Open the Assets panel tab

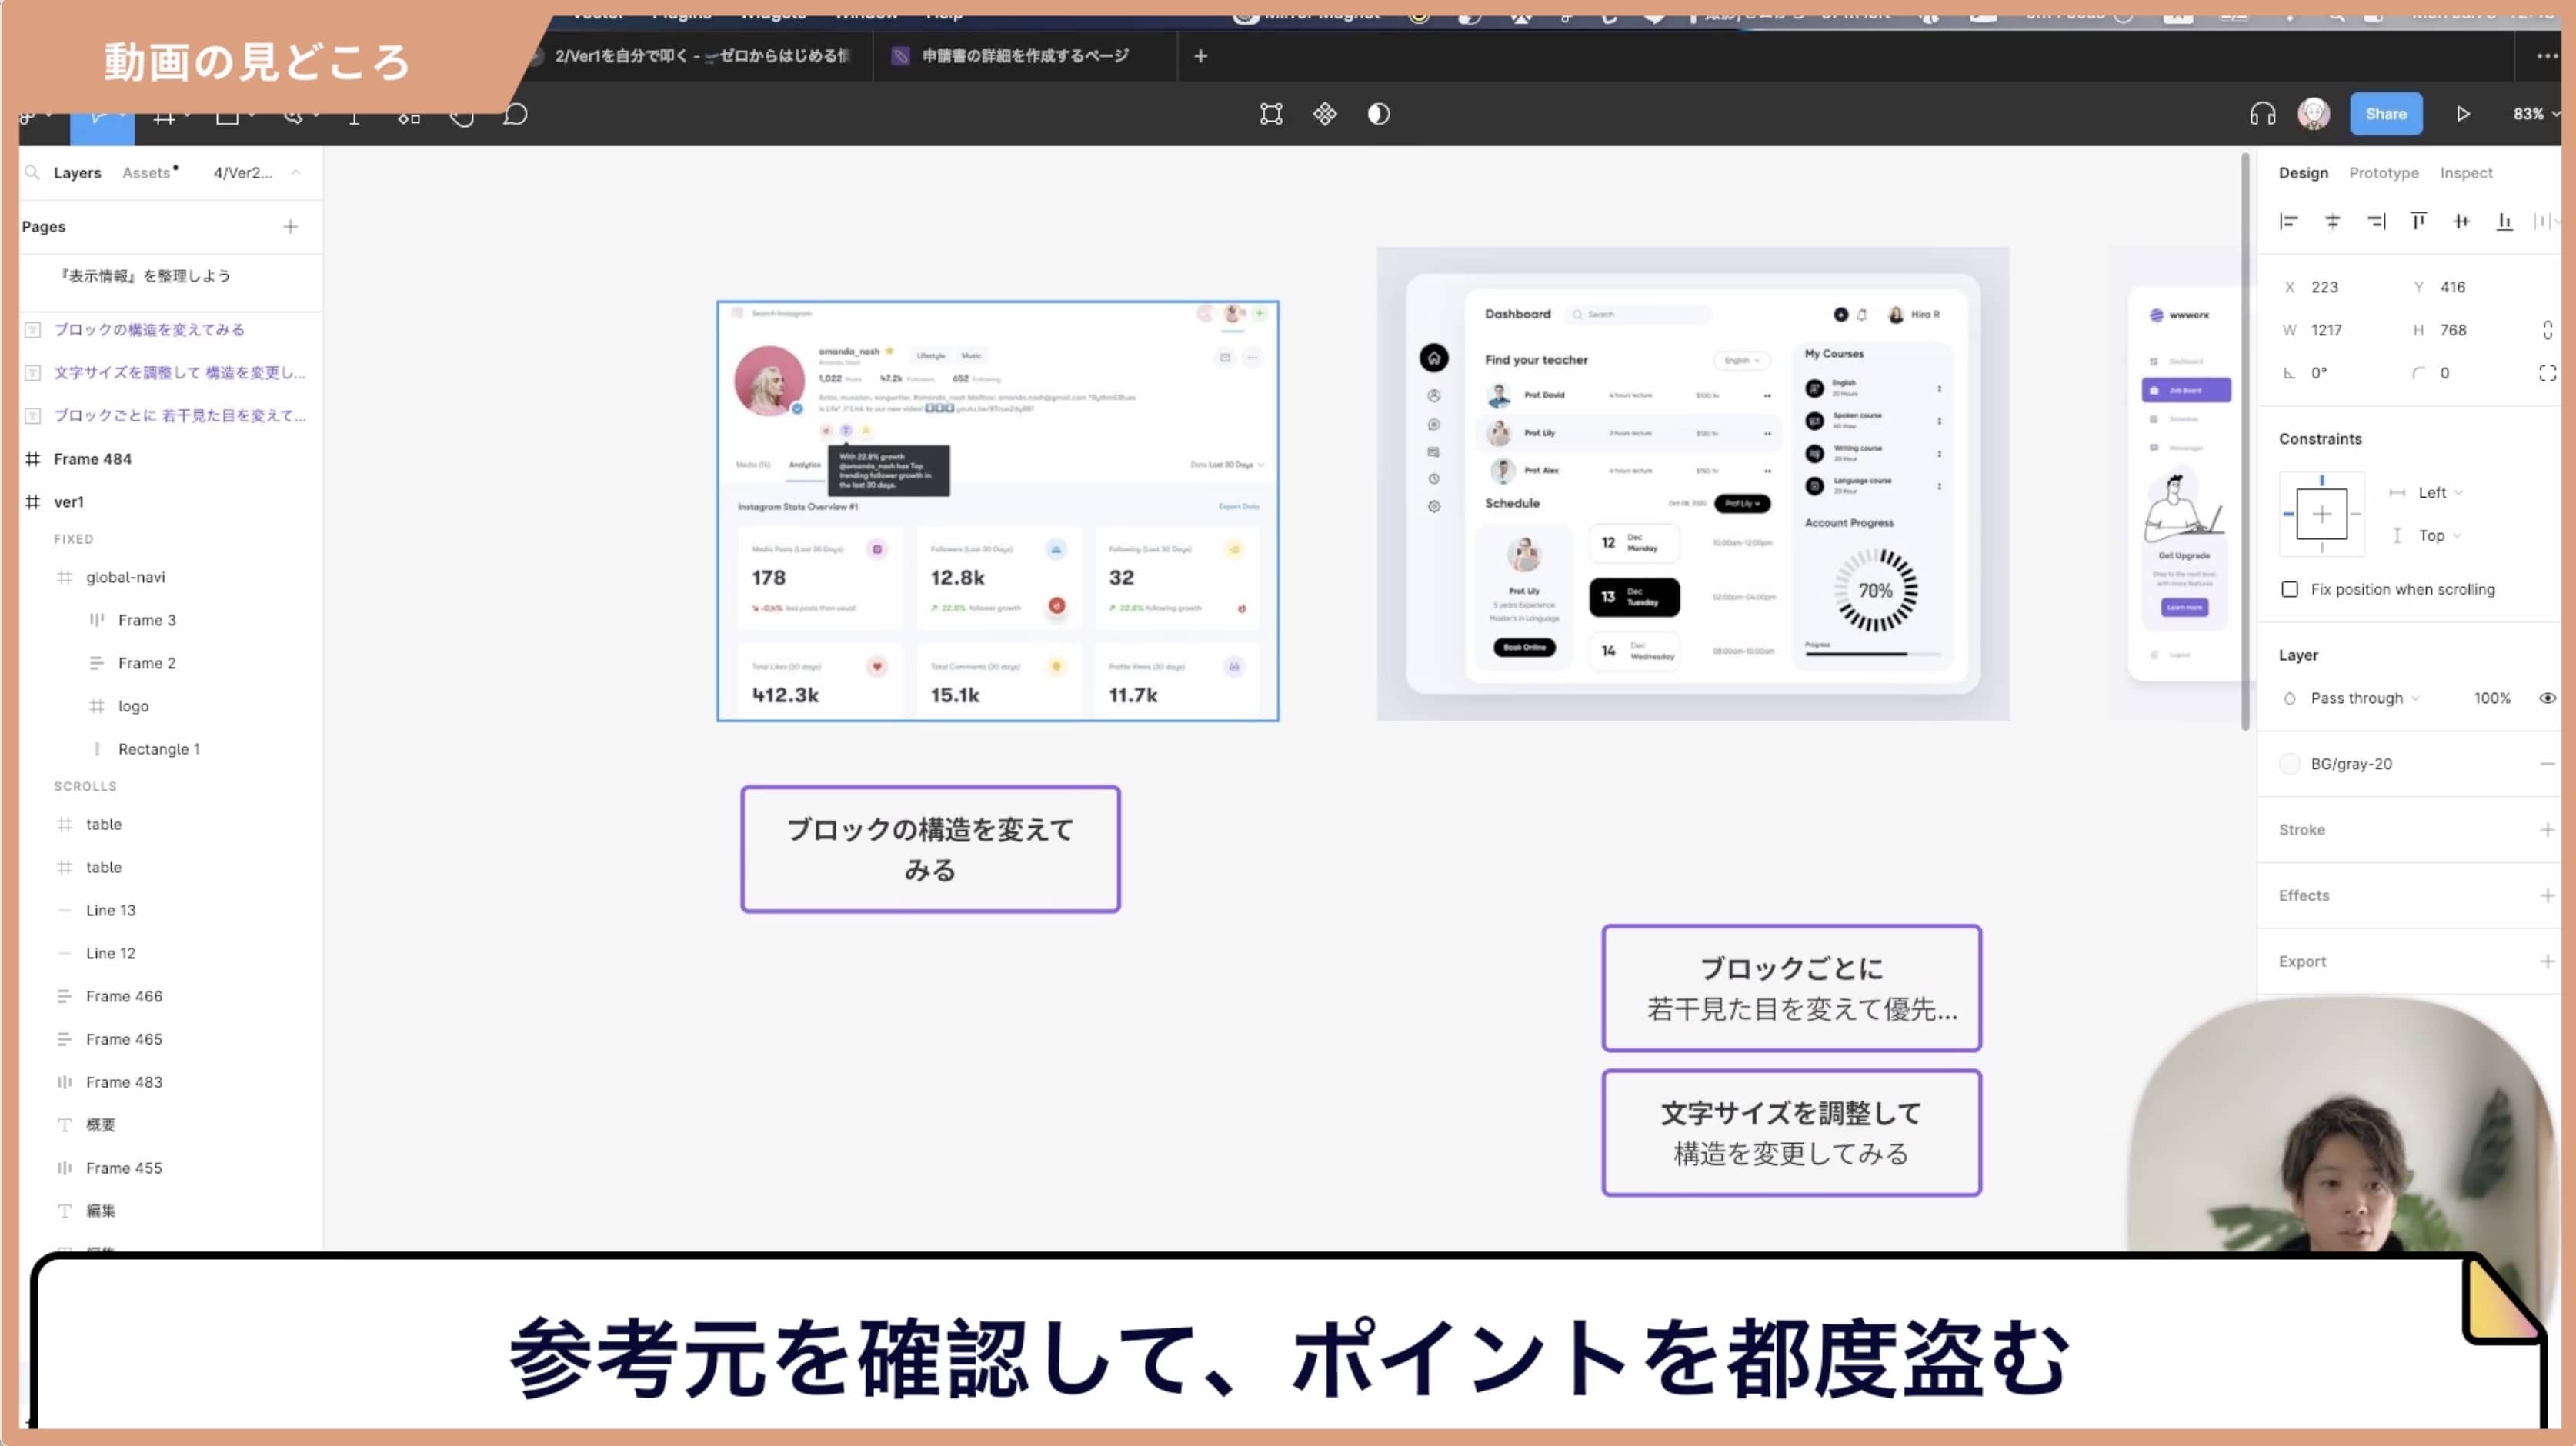(147, 172)
